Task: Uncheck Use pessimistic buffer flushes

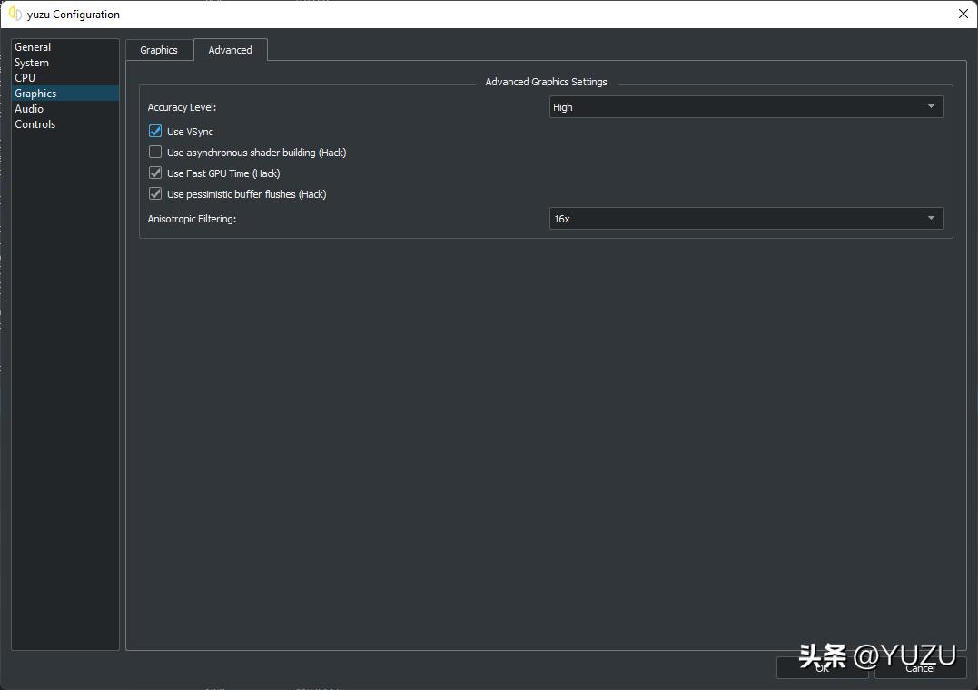Action: click(155, 194)
